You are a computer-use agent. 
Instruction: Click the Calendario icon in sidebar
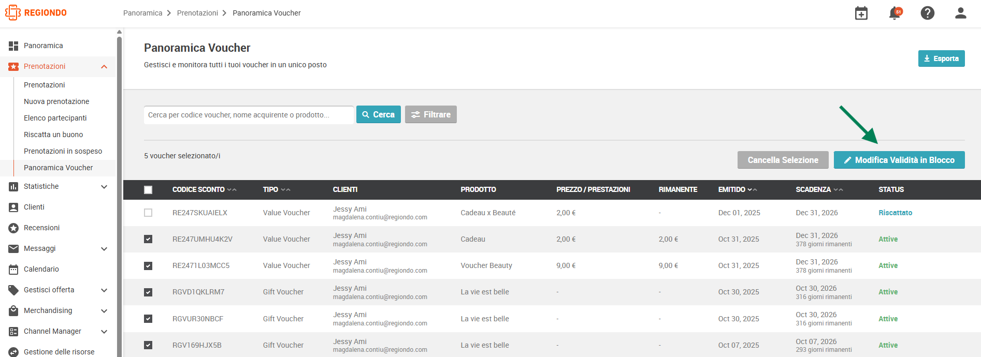pos(13,270)
